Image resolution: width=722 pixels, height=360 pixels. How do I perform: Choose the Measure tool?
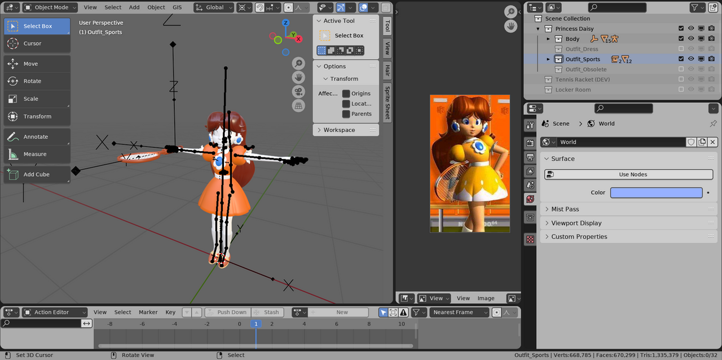[37, 154]
